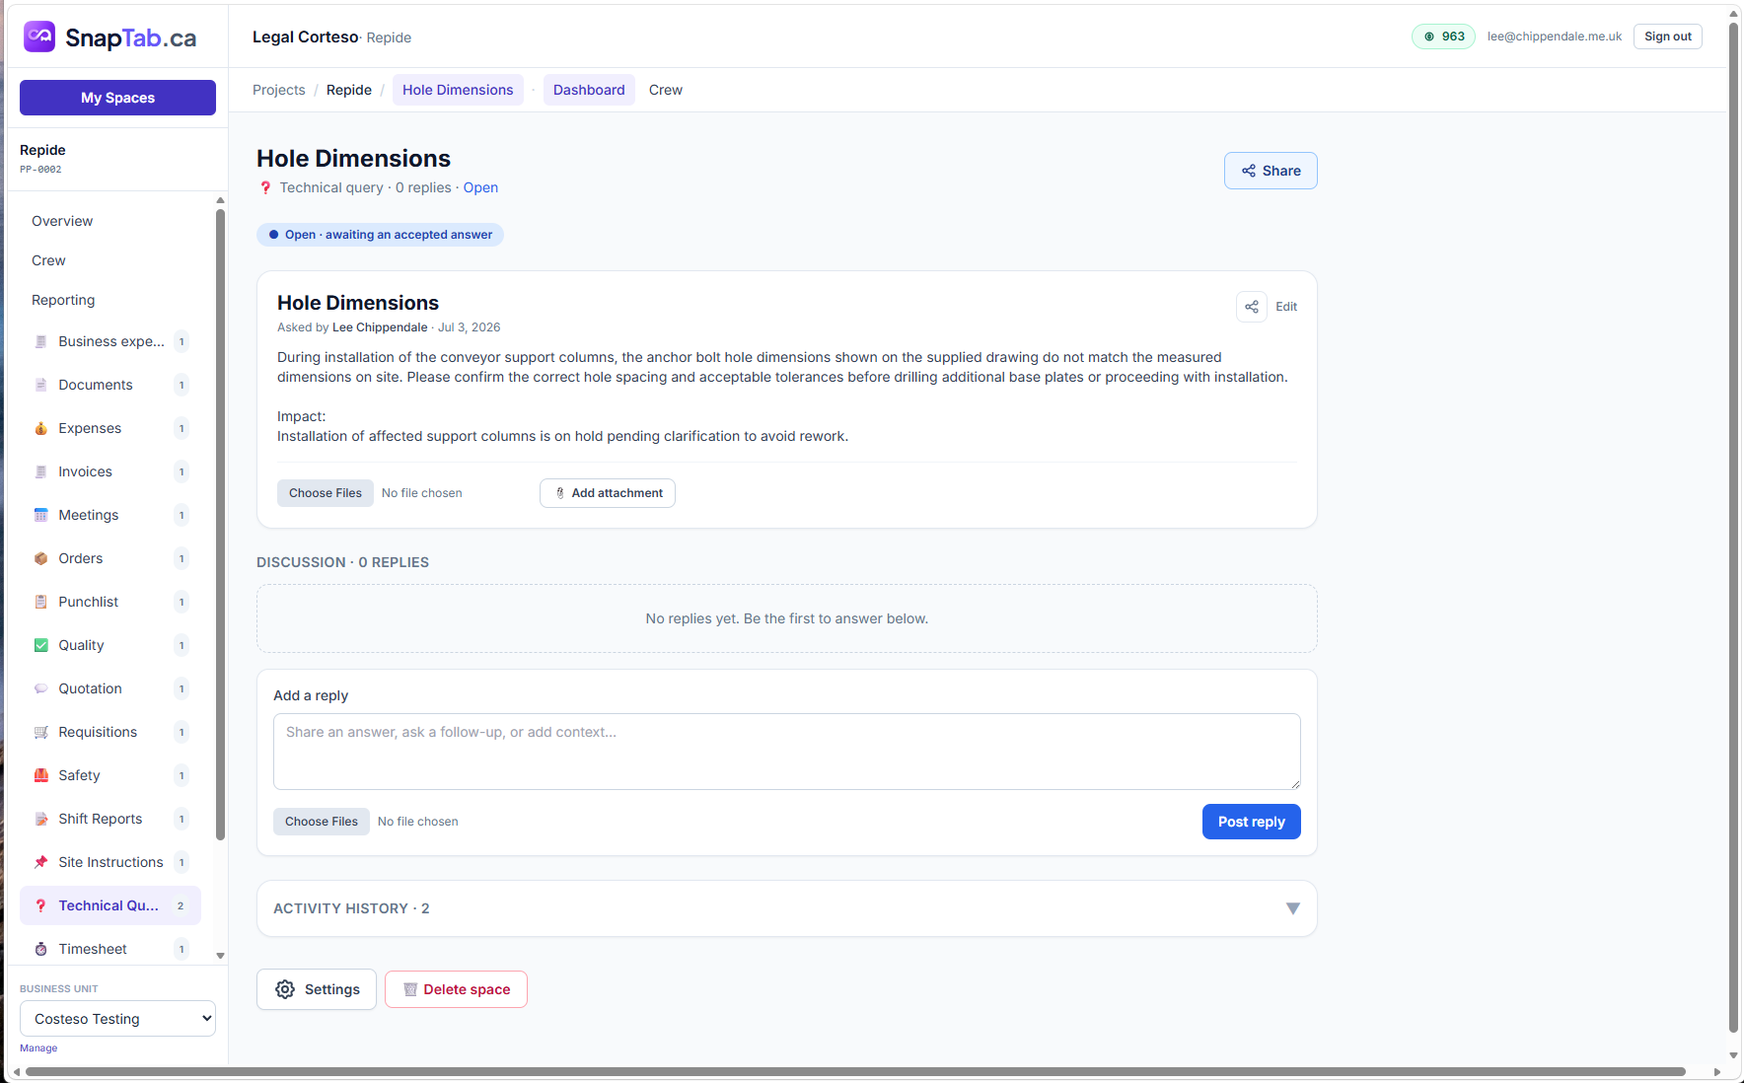Click Choose Files under Add a reply
This screenshot has width=1744, height=1083.
point(322,822)
